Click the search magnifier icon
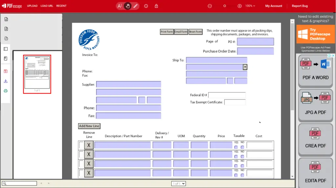The image size is (336, 188). tap(5, 183)
